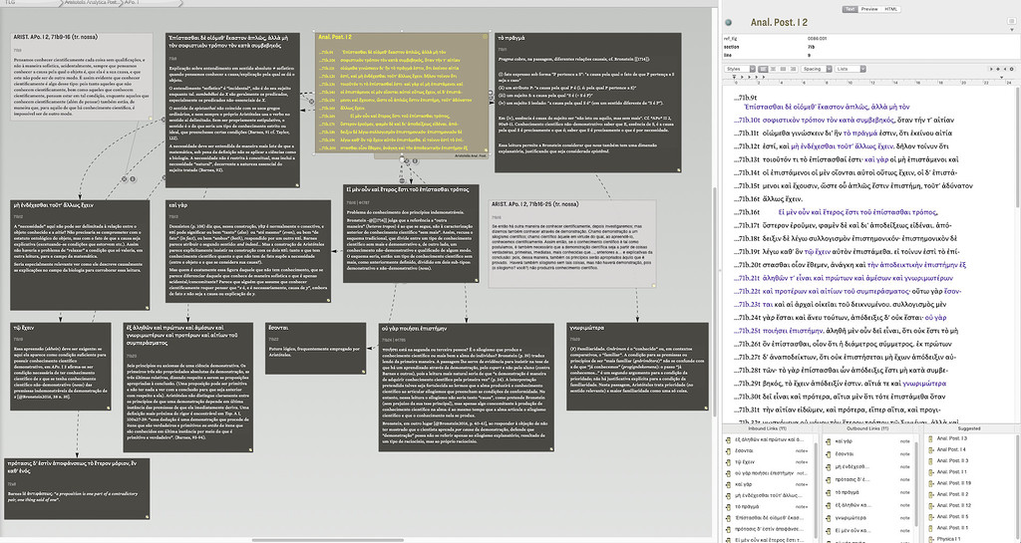Image resolution: width=1021 pixels, height=543 pixels.
Task: Switch to the Text tab
Action: 850,9
